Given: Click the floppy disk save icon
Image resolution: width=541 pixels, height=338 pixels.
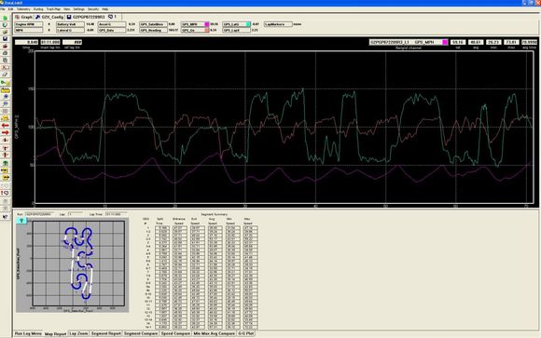Looking at the screenshot, I should (x=6, y=38).
